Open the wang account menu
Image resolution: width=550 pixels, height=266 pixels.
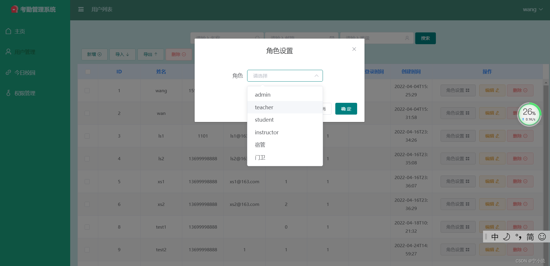[x=533, y=9]
